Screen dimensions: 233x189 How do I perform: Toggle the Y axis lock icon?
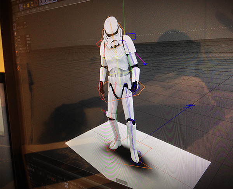point(45,1)
